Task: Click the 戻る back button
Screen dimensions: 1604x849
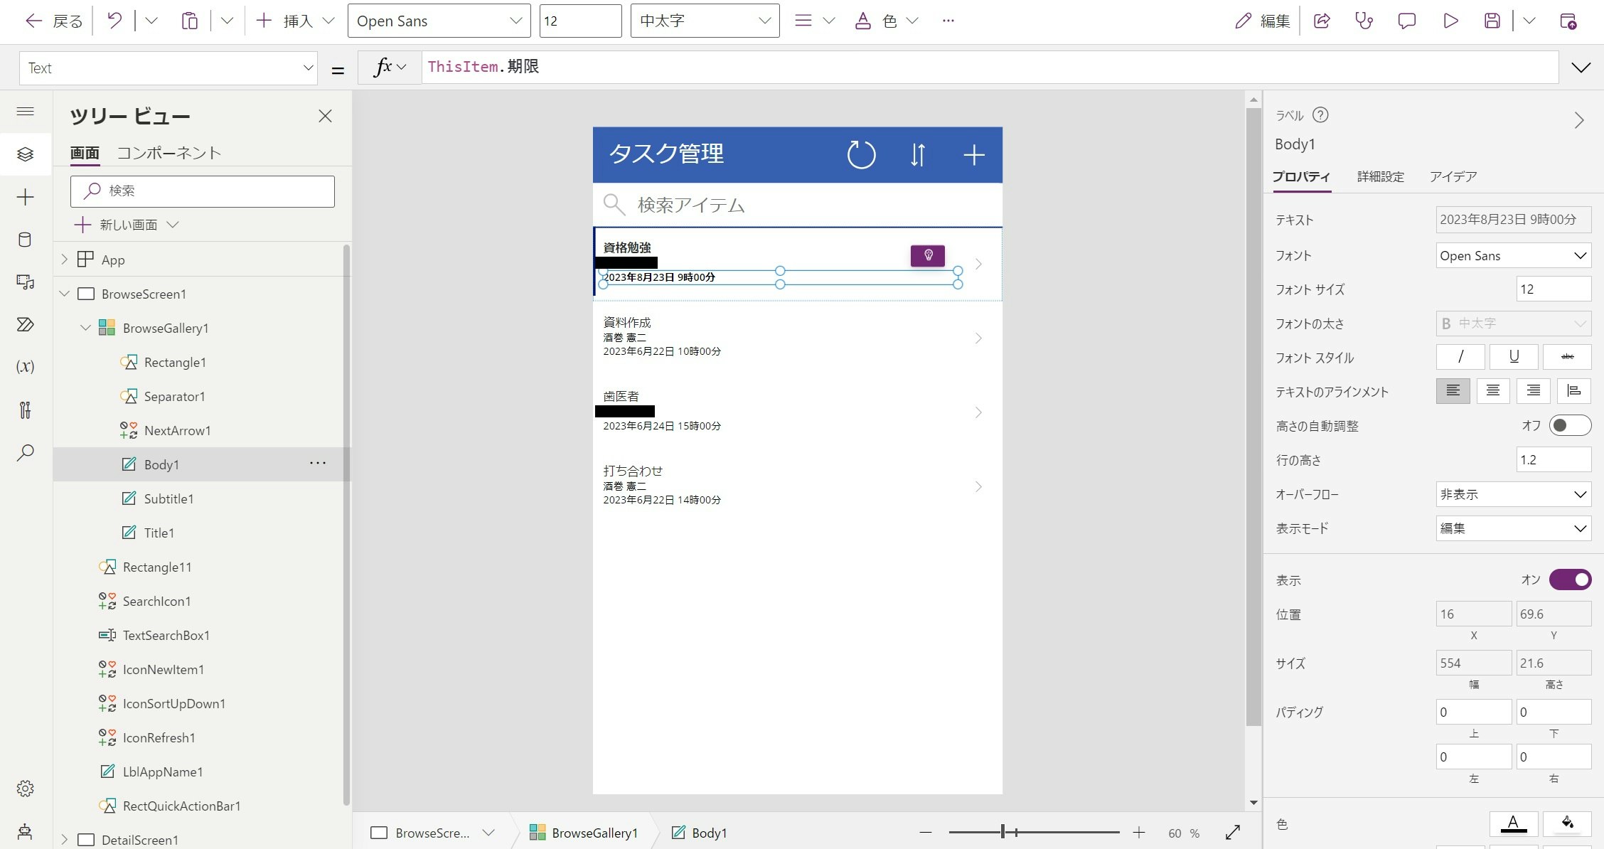Action: (54, 21)
